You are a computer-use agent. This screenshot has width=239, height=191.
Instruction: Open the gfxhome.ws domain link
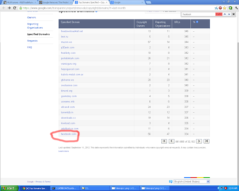(x=67, y=80)
